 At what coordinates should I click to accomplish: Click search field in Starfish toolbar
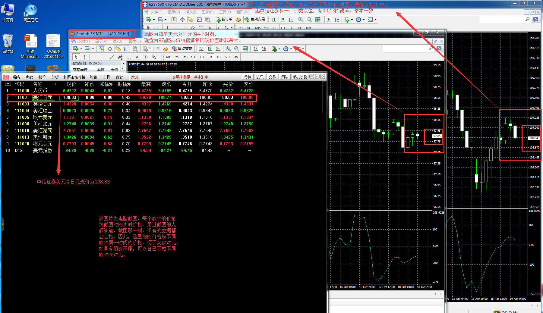point(409,48)
